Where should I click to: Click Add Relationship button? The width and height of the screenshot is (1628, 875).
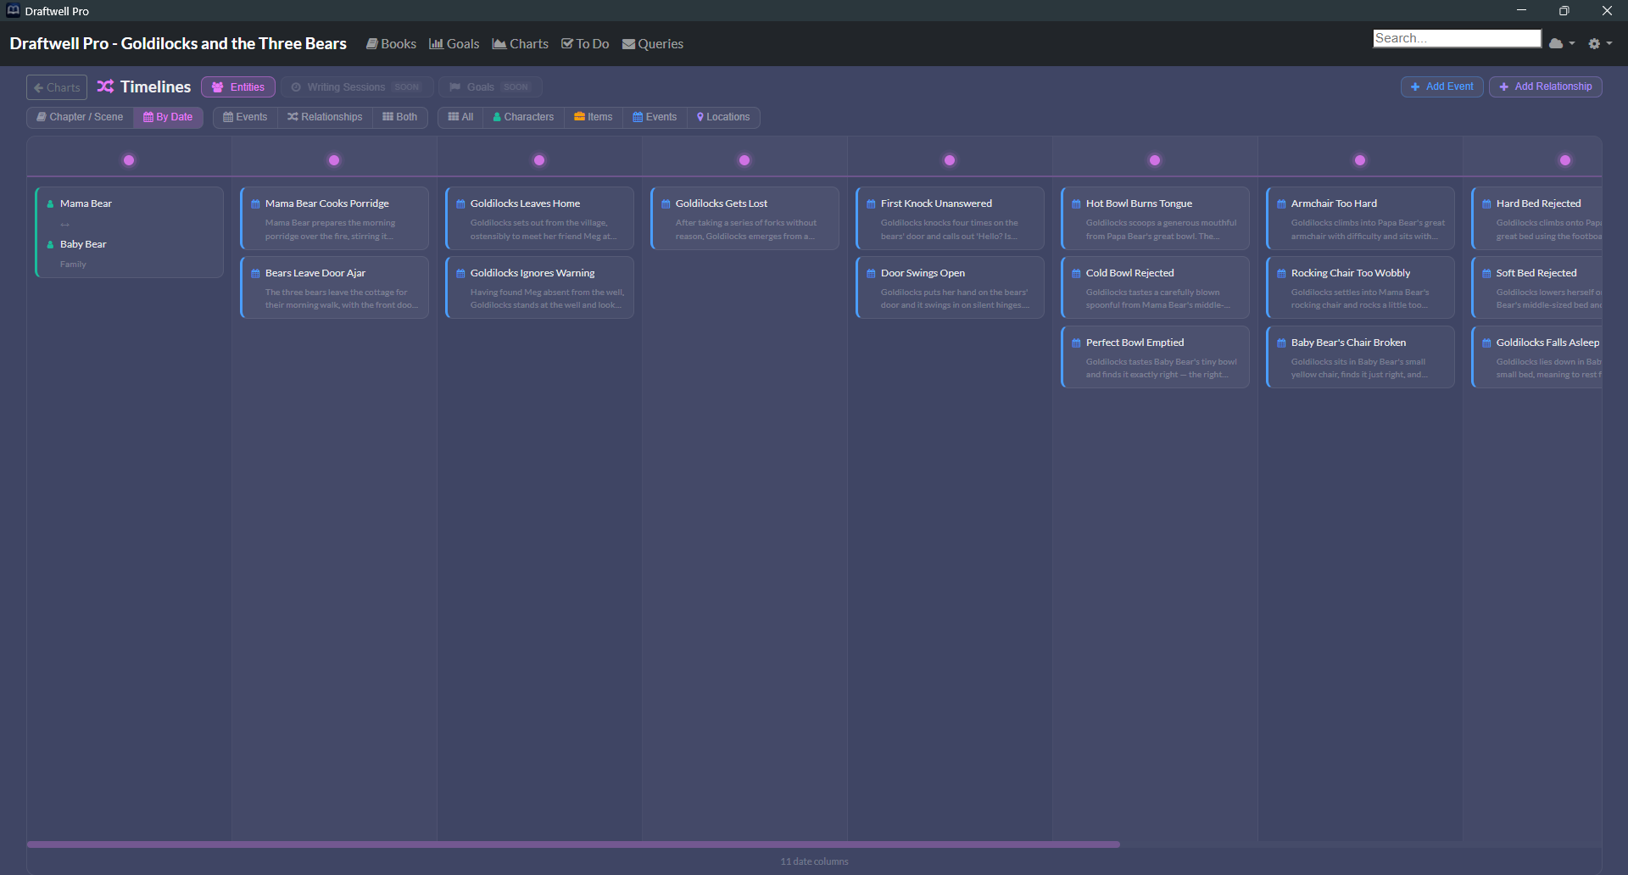coord(1545,86)
